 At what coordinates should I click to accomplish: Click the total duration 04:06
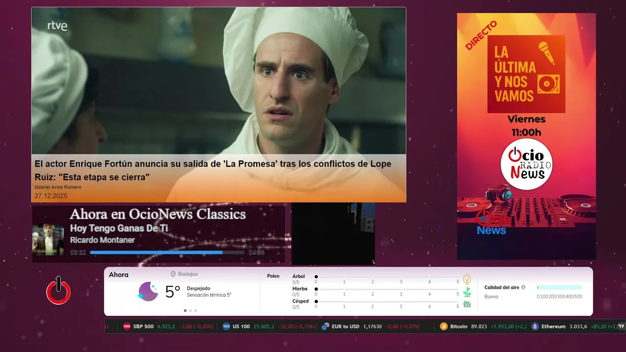tap(256, 253)
